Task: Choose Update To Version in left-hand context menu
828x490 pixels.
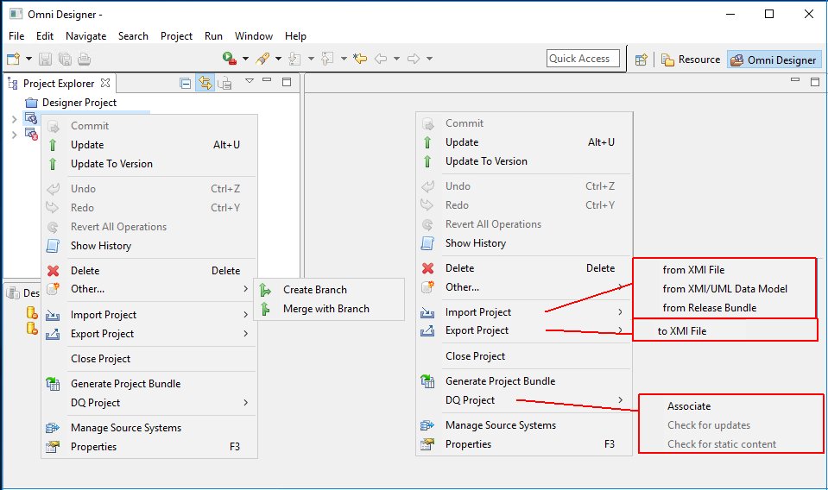Action: [x=149, y=164]
